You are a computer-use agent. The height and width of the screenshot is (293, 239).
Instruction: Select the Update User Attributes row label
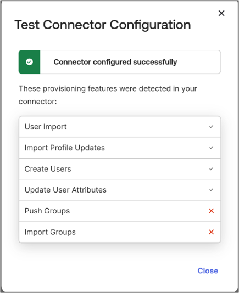[65, 190]
